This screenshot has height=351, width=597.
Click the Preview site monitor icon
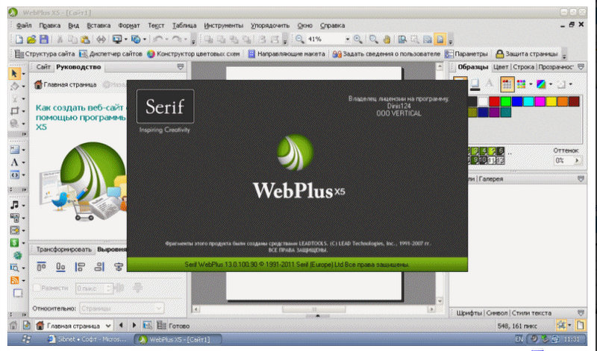tap(117, 39)
